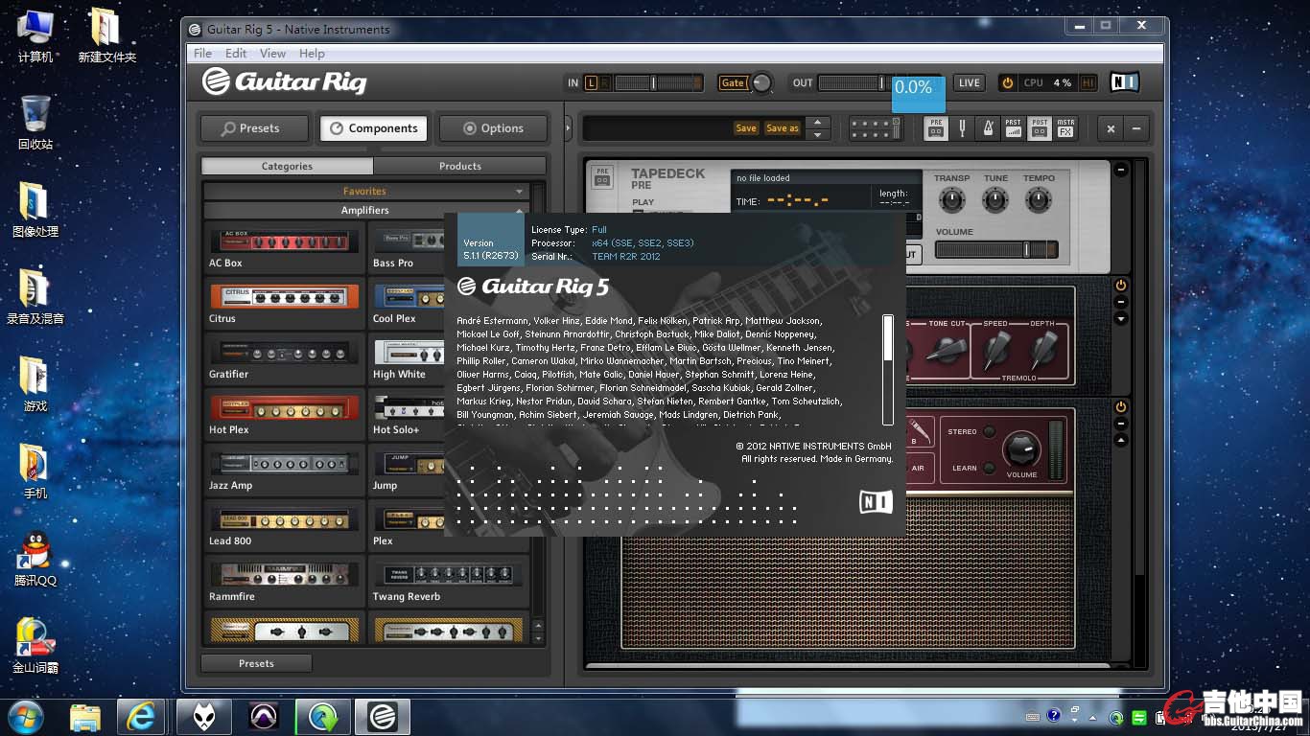Open the Presets browser button
1310x736 pixels.
pos(254,128)
